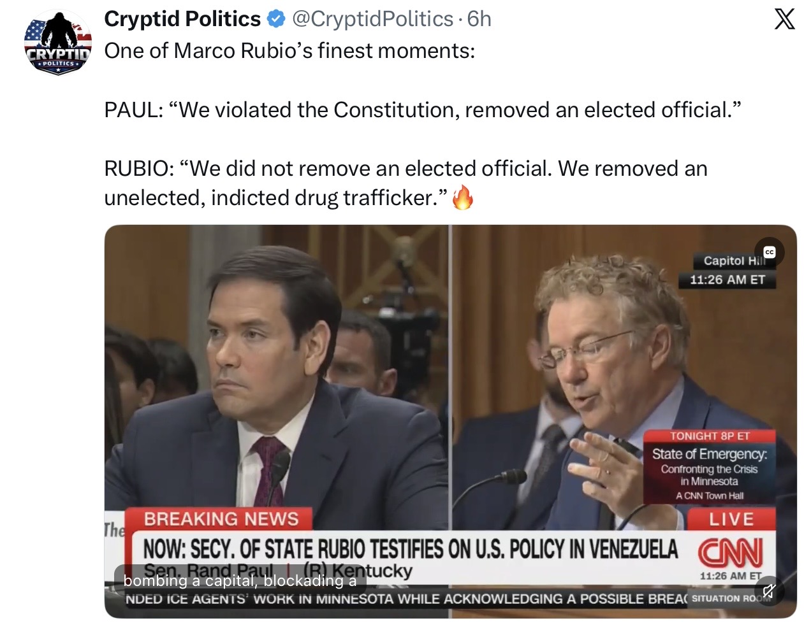Click the scrolling ICE agents news ticker
The image size is (804, 628).
405,599
